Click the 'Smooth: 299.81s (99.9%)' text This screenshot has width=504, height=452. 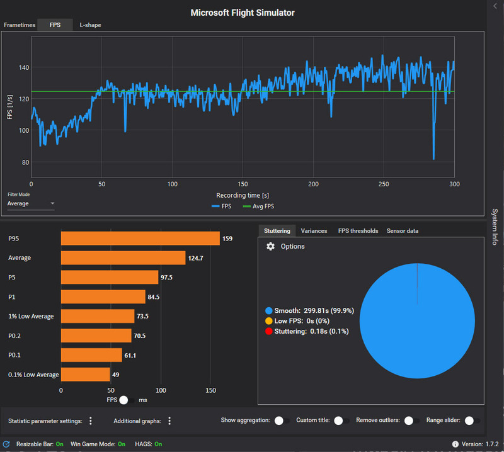tap(314, 310)
